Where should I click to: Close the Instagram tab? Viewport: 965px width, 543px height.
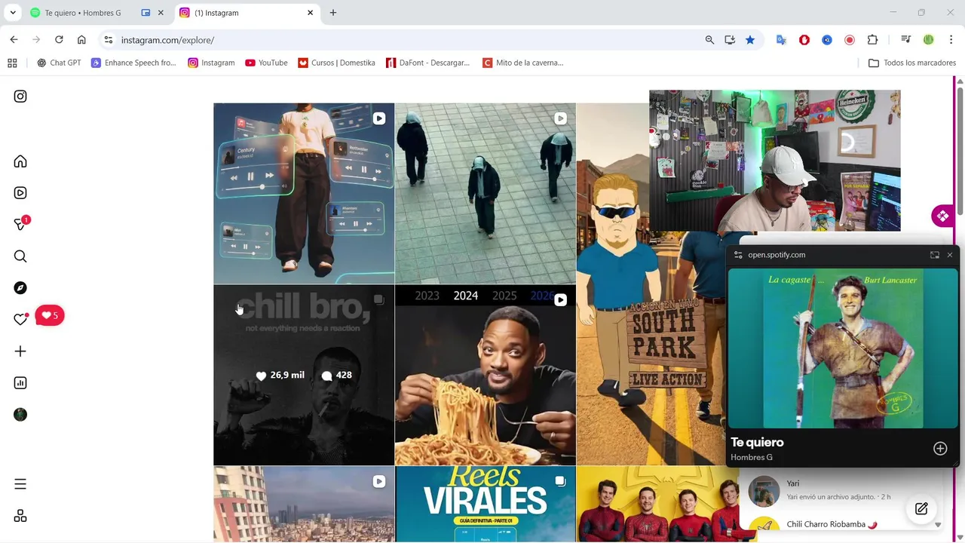tap(310, 13)
